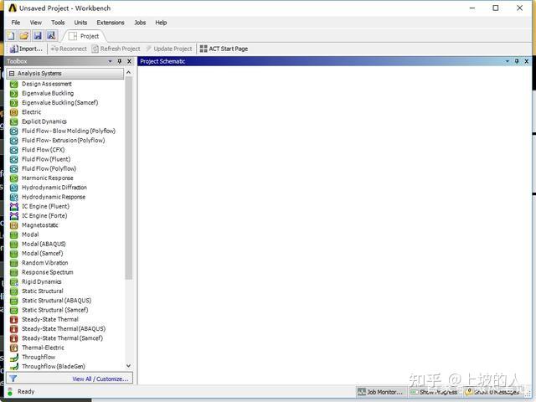Open the ACT Start Page
The height and width of the screenshot is (402, 536).
point(224,49)
